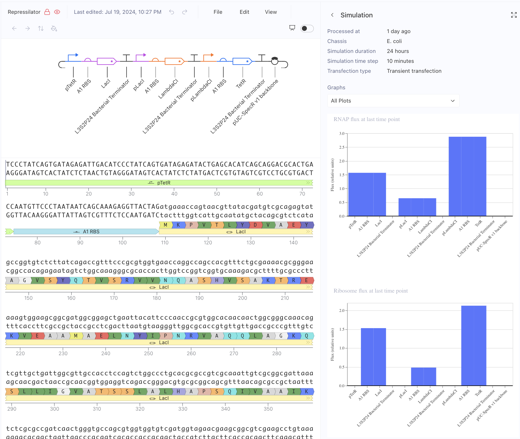Open the All Plots graphs dropdown

pyautogui.click(x=393, y=101)
